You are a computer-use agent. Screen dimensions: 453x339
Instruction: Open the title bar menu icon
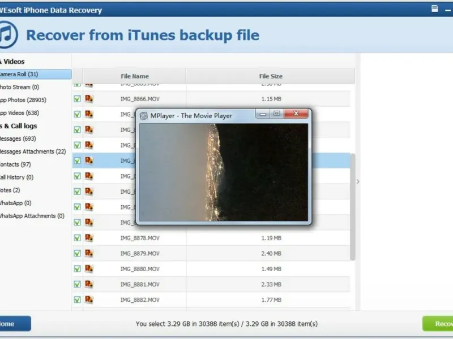434,8
